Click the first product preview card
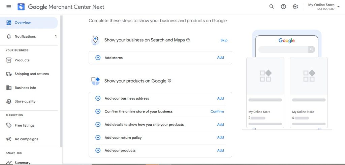The height and width of the screenshot is (165, 345). click(x=265, y=92)
